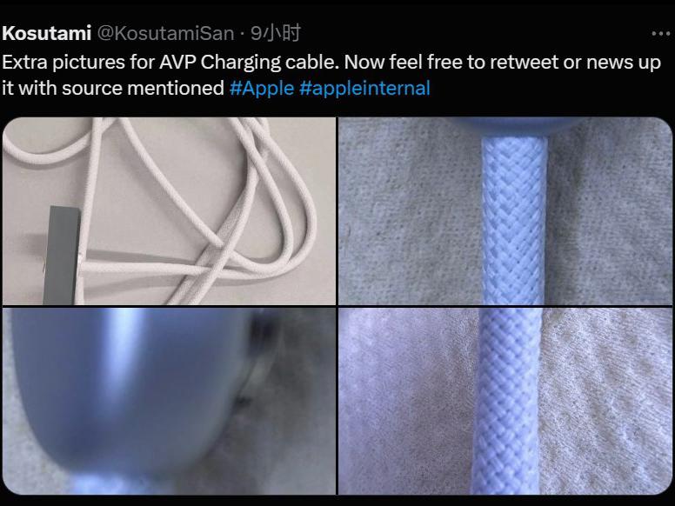The width and height of the screenshot is (675, 506).
Task: Open Kosutami's profile via display name
Action: coord(46,33)
